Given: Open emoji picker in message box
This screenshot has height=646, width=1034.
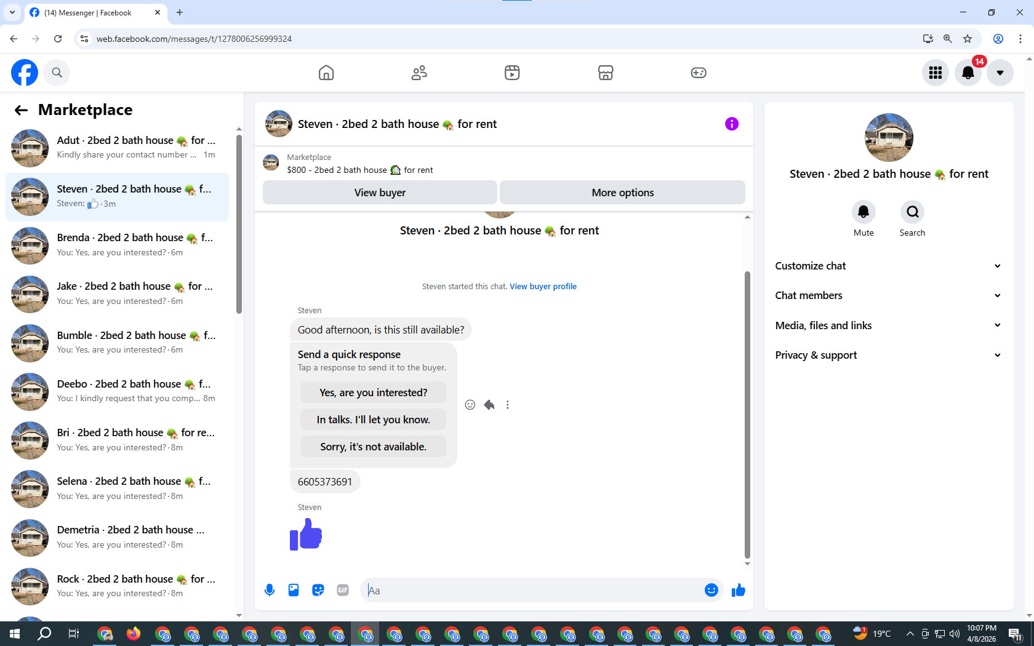Looking at the screenshot, I should point(711,591).
